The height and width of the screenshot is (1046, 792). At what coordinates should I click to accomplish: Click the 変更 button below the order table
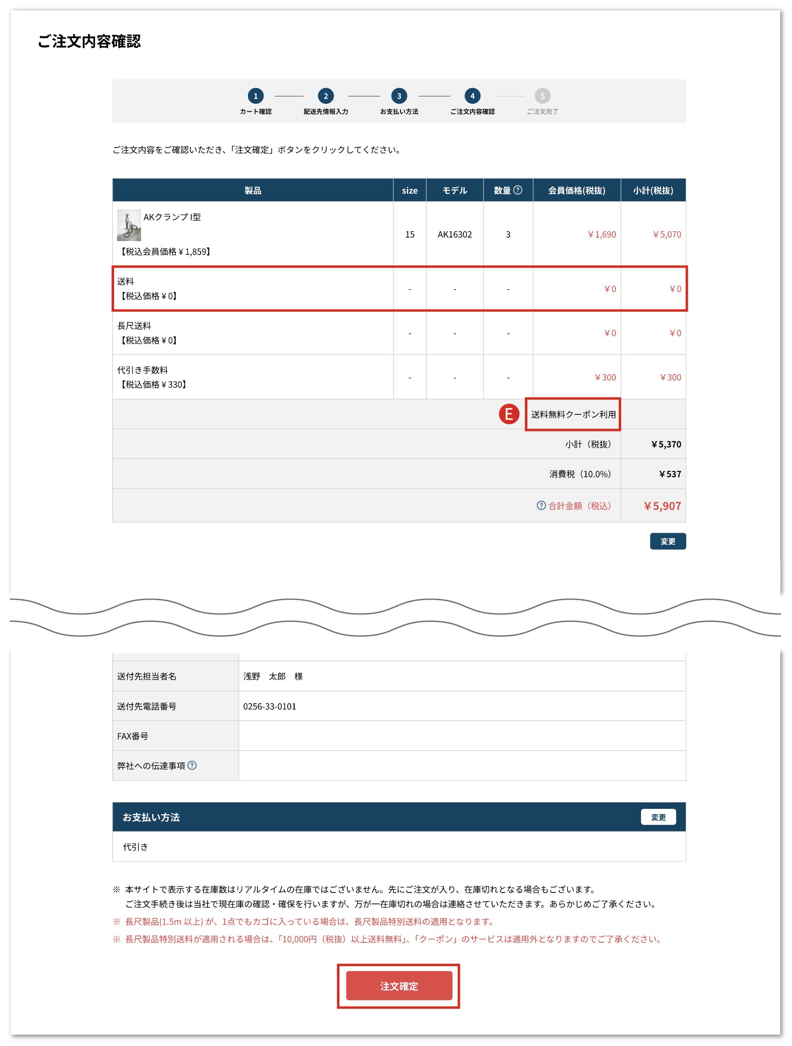(x=668, y=541)
